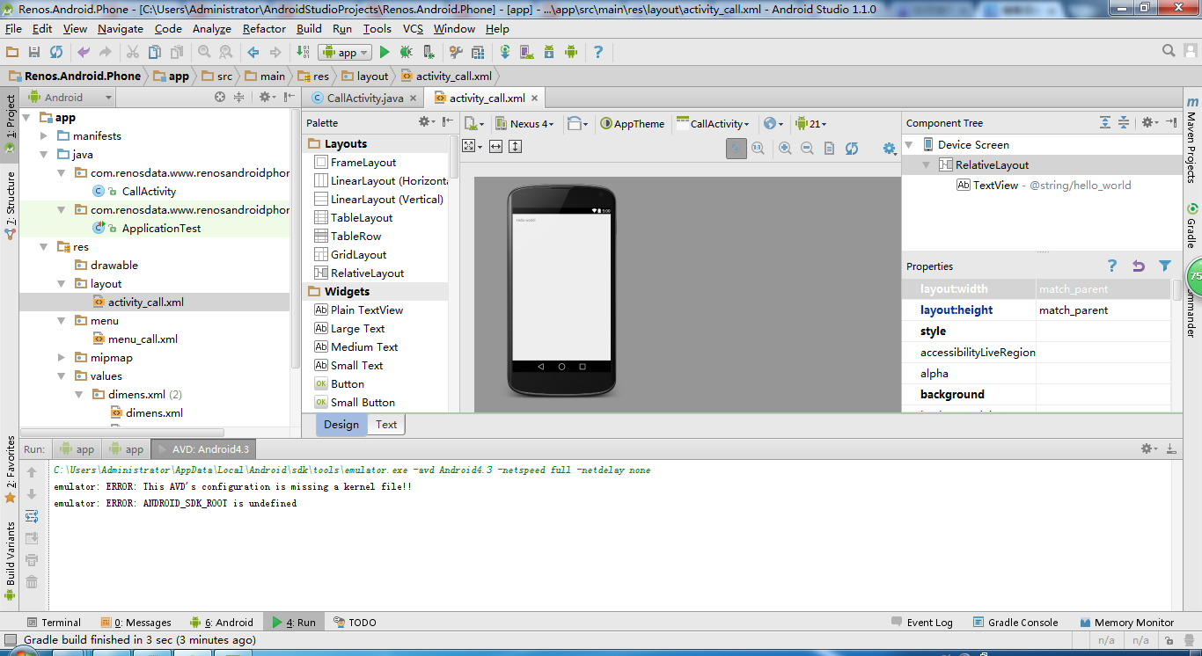Click the blue Back navigation arrow
This screenshot has height=656, width=1202.
tap(253, 53)
